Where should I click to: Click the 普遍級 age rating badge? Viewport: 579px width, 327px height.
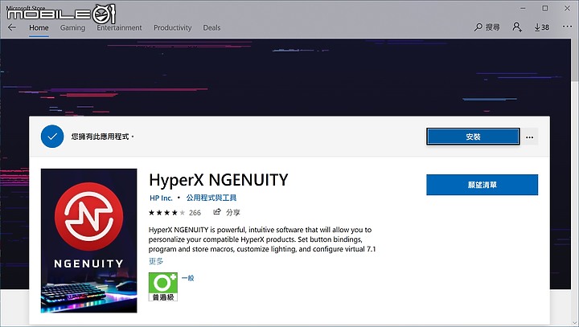(x=162, y=287)
